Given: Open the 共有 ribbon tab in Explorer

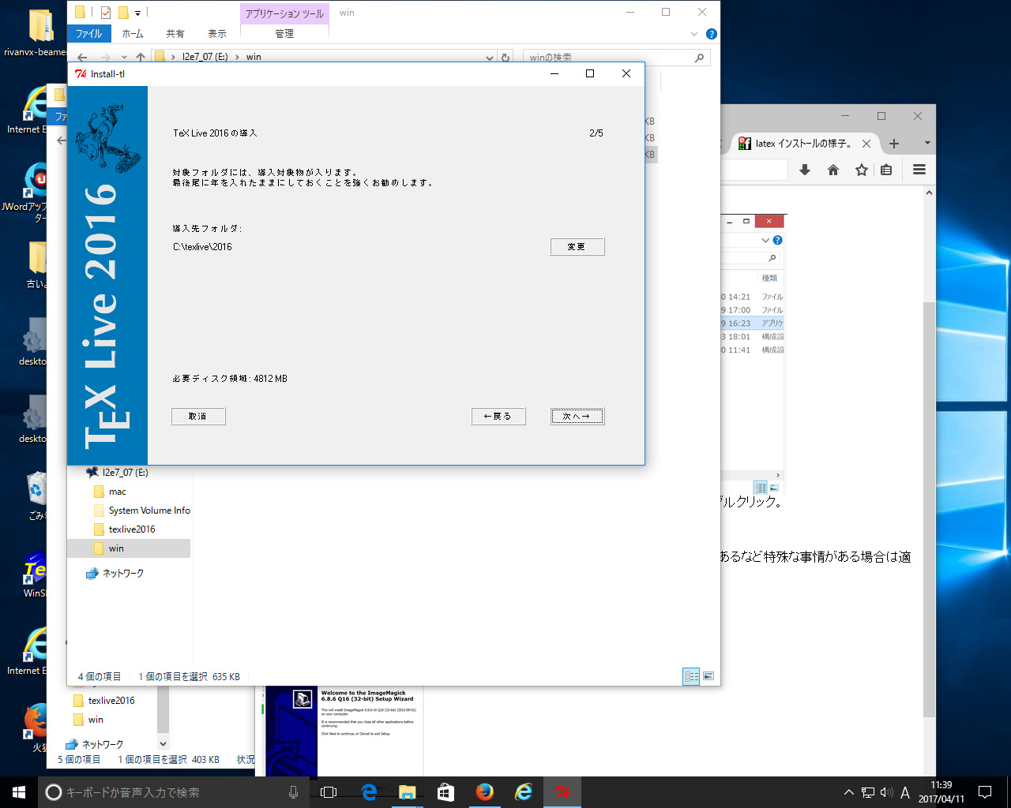Looking at the screenshot, I should pyautogui.click(x=175, y=33).
